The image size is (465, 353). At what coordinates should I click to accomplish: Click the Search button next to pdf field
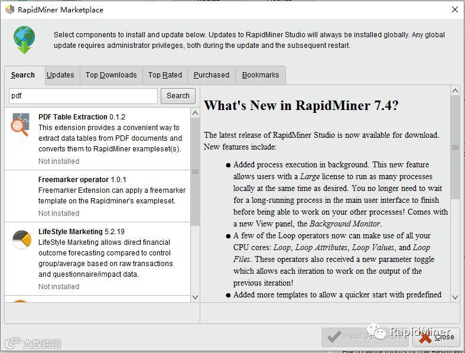point(178,96)
